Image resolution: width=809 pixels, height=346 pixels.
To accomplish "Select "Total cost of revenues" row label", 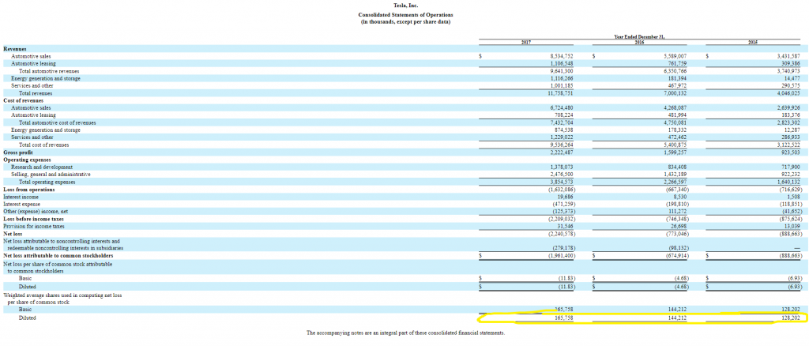I will point(44,145).
